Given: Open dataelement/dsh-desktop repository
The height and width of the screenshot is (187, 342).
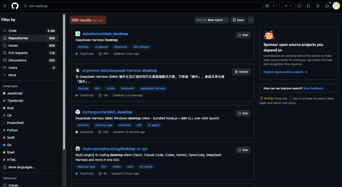Looking at the screenshot, I should (x=105, y=34).
